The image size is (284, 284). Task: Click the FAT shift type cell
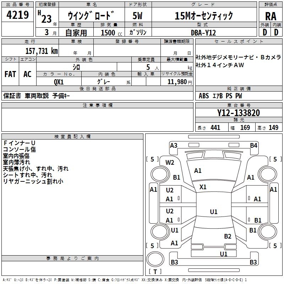click(x=10, y=74)
